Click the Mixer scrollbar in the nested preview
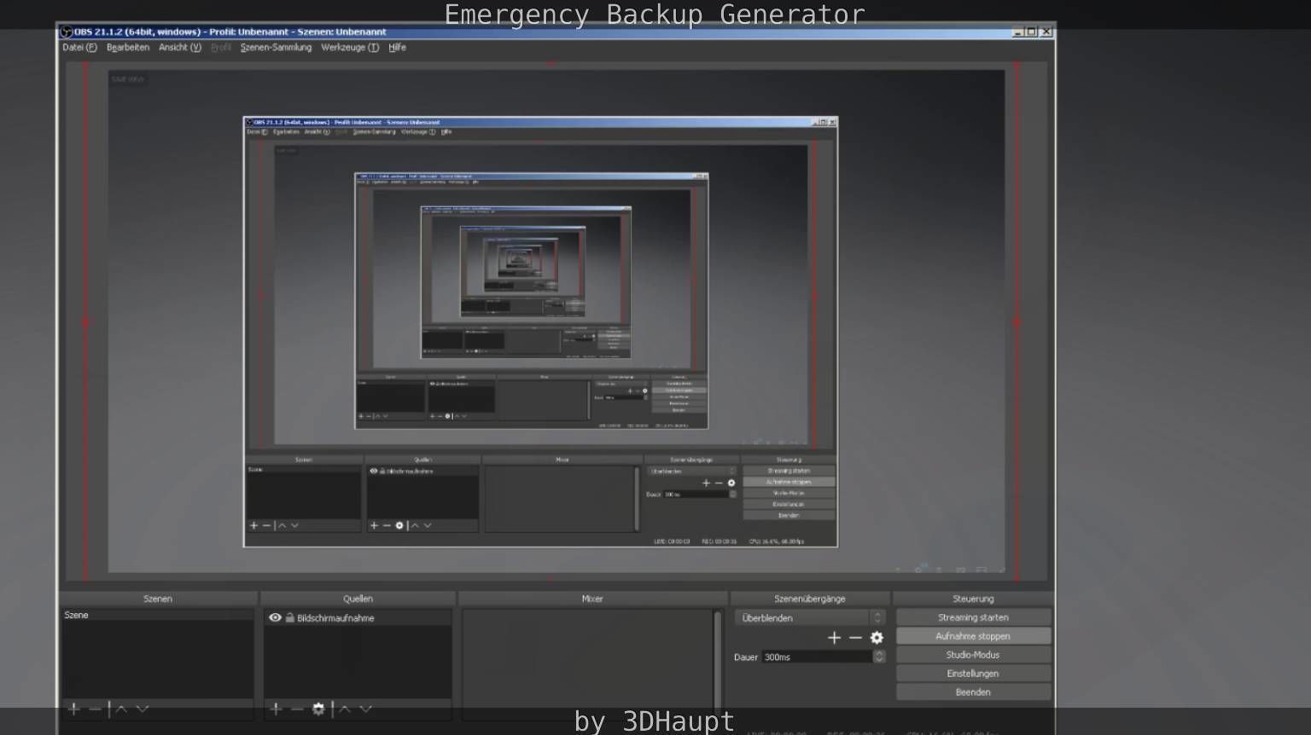 coord(636,498)
